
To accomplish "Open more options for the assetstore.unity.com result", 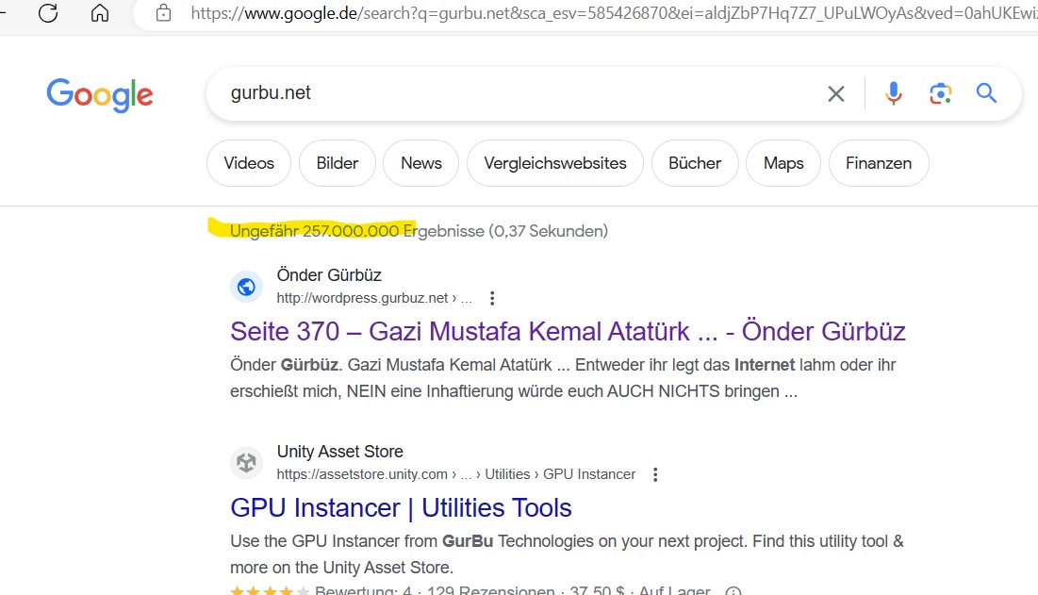I will (x=655, y=474).
